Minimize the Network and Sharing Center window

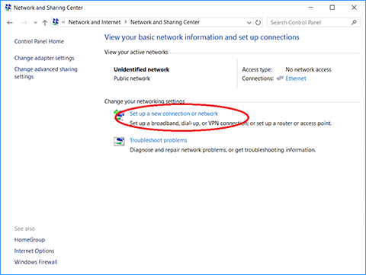pos(310,8)
